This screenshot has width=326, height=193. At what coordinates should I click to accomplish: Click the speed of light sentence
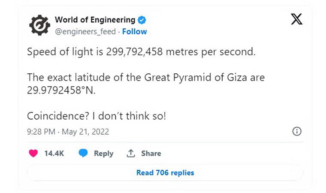[x=141, y=52]
